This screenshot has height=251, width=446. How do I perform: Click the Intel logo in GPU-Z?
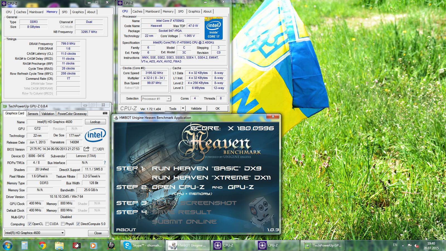click(x=95, y=135)
